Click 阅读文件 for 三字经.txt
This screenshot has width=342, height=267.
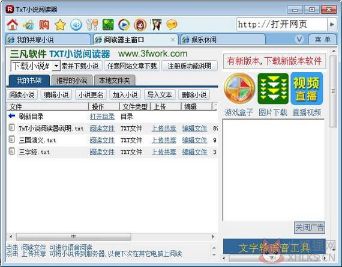(x=102, y=152)
